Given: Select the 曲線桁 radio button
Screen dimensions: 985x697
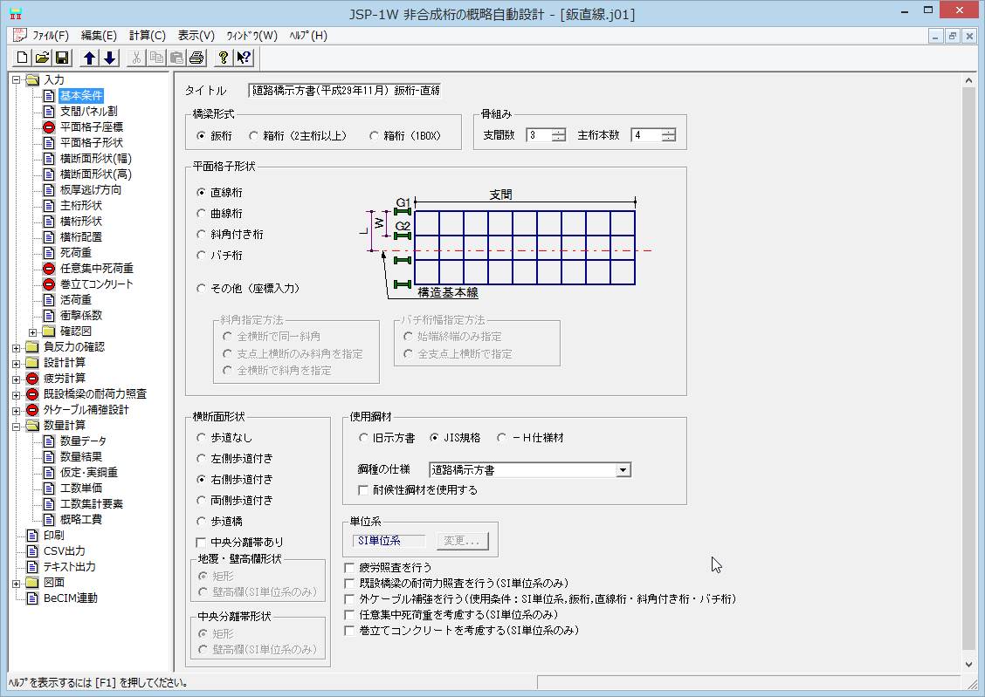Looking at the screenshot, I should 203,214.
